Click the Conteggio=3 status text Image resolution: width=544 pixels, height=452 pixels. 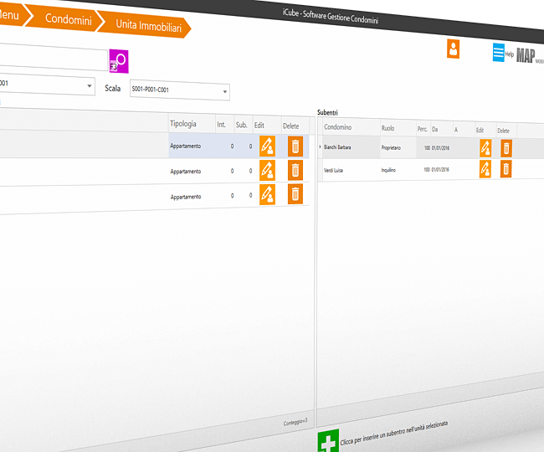(295, 422)
